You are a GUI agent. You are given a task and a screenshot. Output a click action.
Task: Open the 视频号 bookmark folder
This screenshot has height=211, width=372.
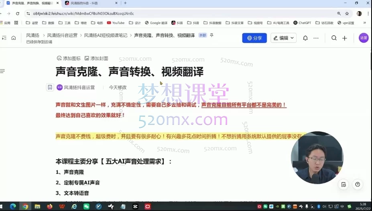[x=255, y=23]
